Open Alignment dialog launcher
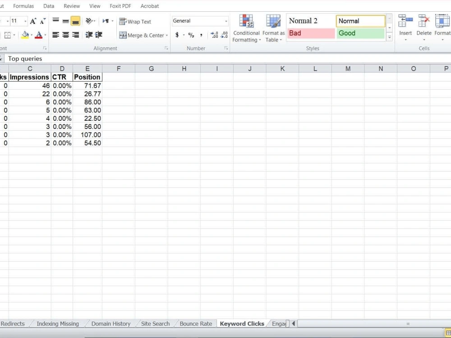This screenshot has width=451, height=338. pos(166,48)
